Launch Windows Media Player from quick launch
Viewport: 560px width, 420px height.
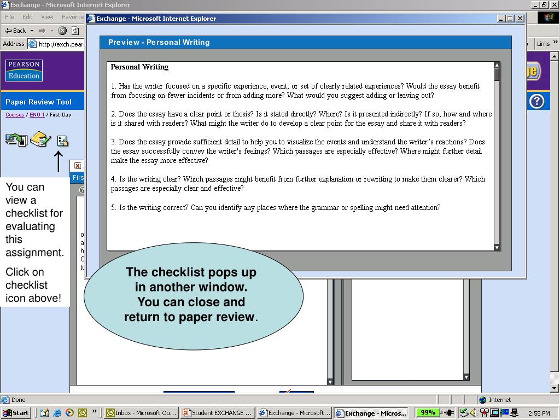click(69, 413)
